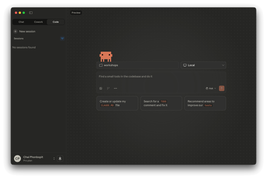The height and width of the screenshot is (179, 267).
Task: Select the Recommend areas to improve tests suggestion
Action: click(x=205, y=103)
